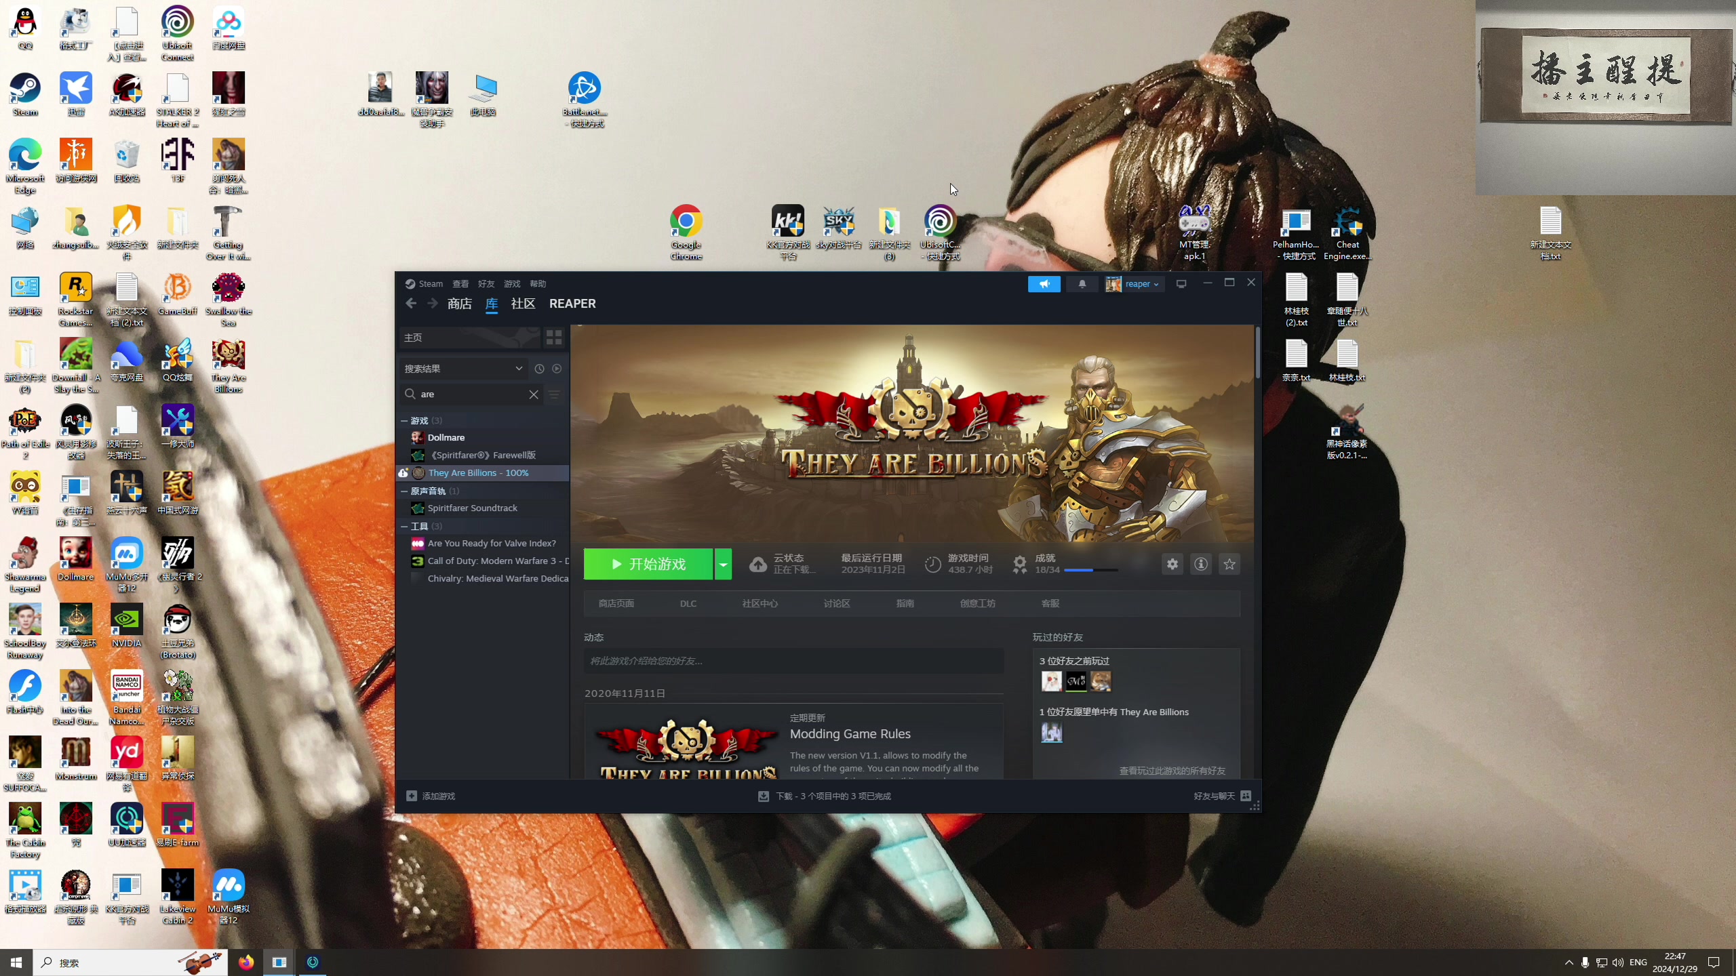Open the 查看 view menu
The width and height of the screenshot is (1736, 976).
pos(460,284)
